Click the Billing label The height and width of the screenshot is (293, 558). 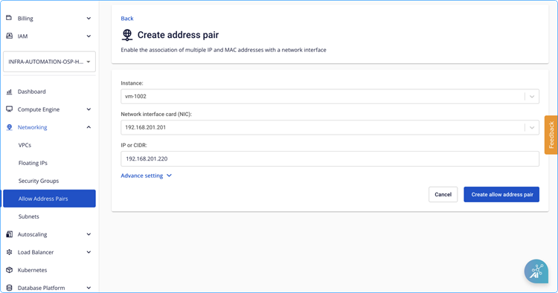coord(25,18)
